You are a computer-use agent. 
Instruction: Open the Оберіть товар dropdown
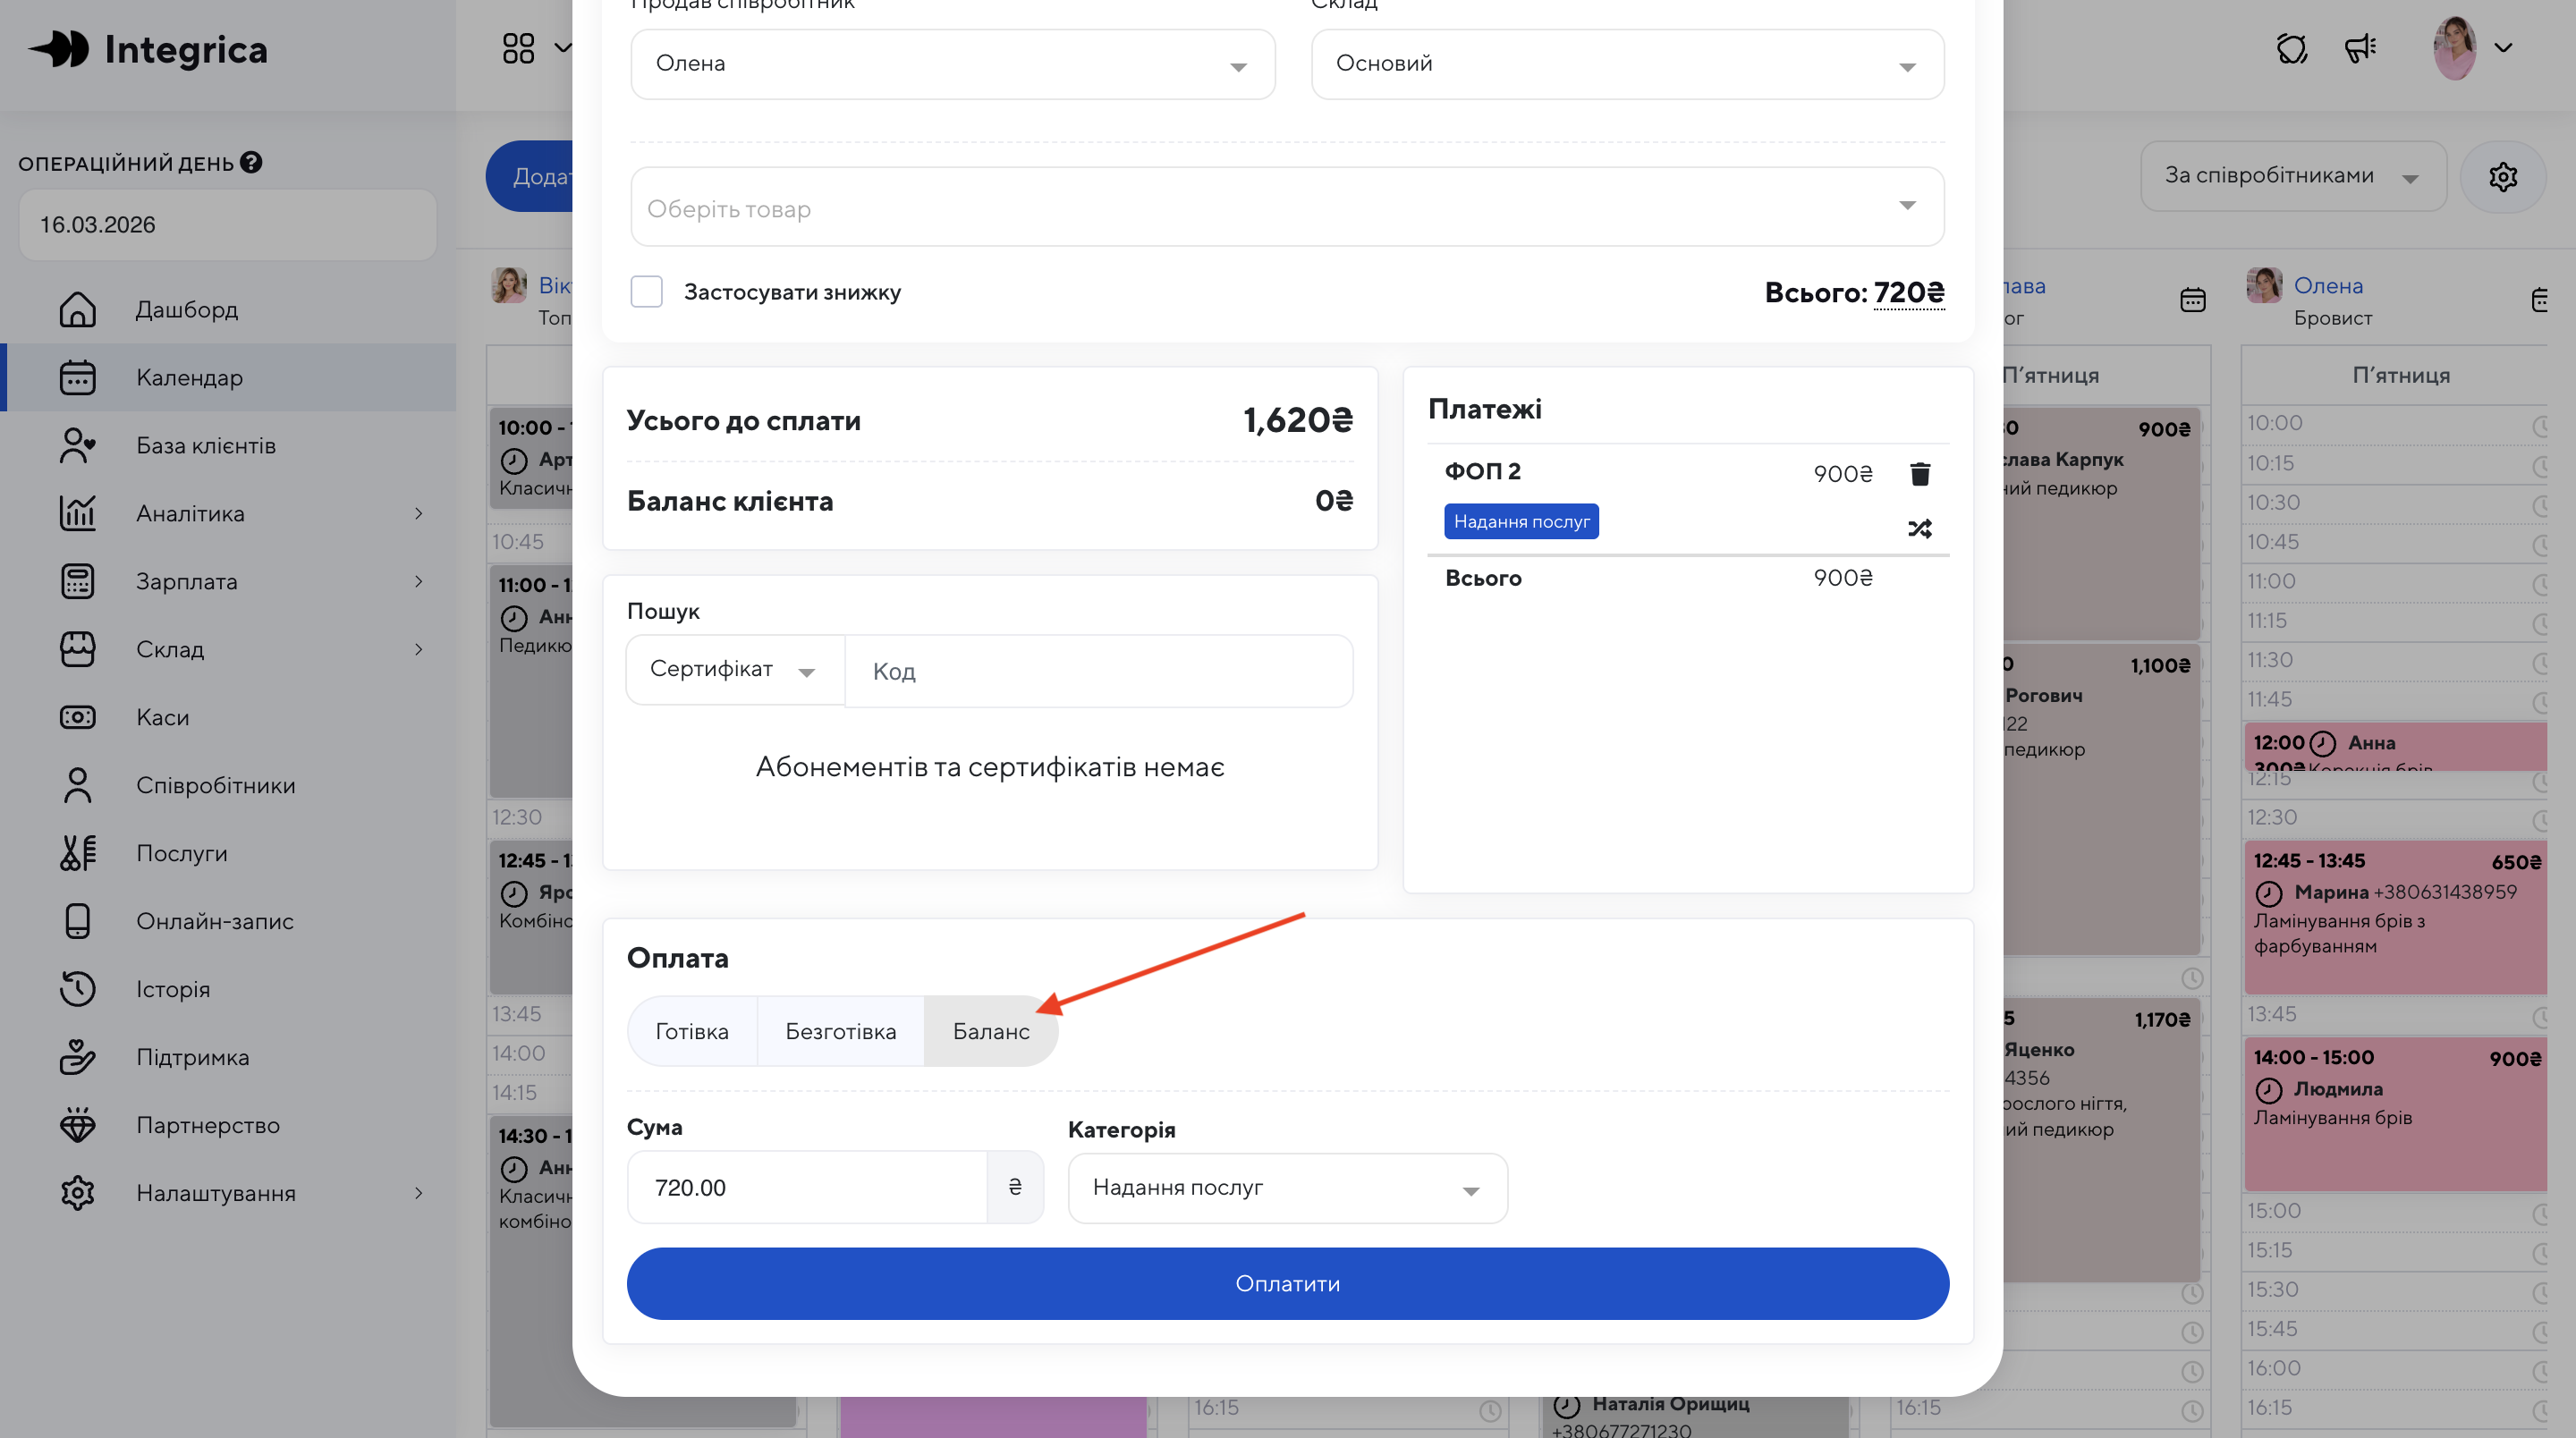pyautogui.click(x=1286, y=207)
